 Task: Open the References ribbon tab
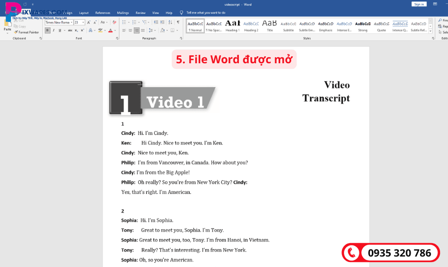click(103, 12)
